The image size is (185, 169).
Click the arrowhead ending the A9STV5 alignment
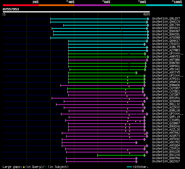point(137,73)
